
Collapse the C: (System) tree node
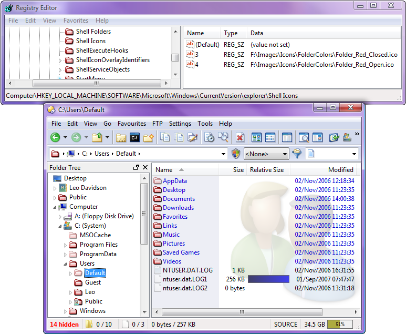60,226
